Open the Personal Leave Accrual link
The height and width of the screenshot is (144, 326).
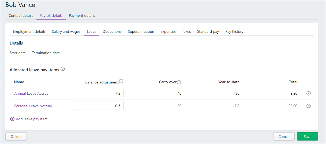coord(33,106)
